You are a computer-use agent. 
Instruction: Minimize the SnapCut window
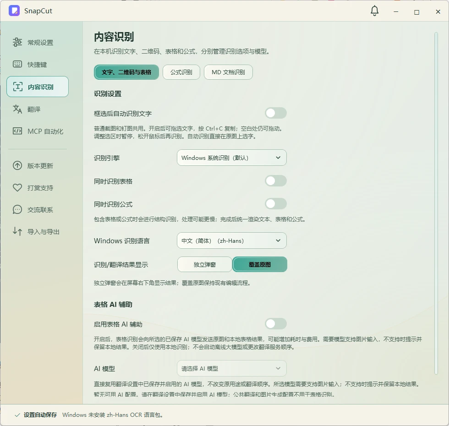pyautogui.click(x=396, y=12)
